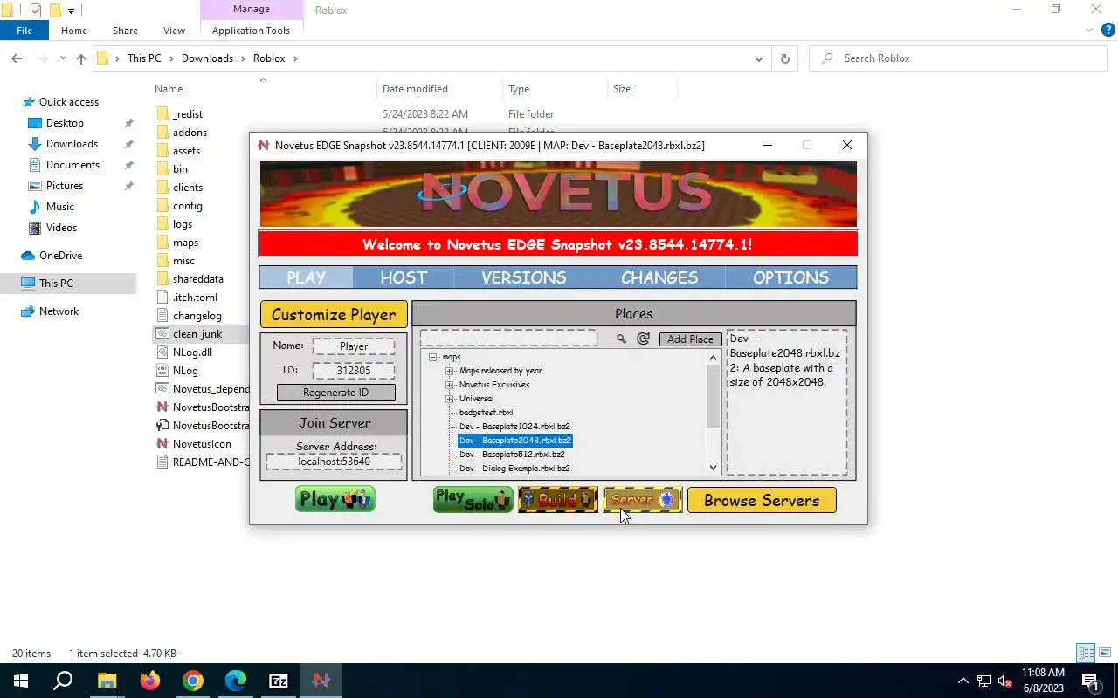Expand the Universal tree node
This screenshot has width=1118, height=698.
(449, 399)
